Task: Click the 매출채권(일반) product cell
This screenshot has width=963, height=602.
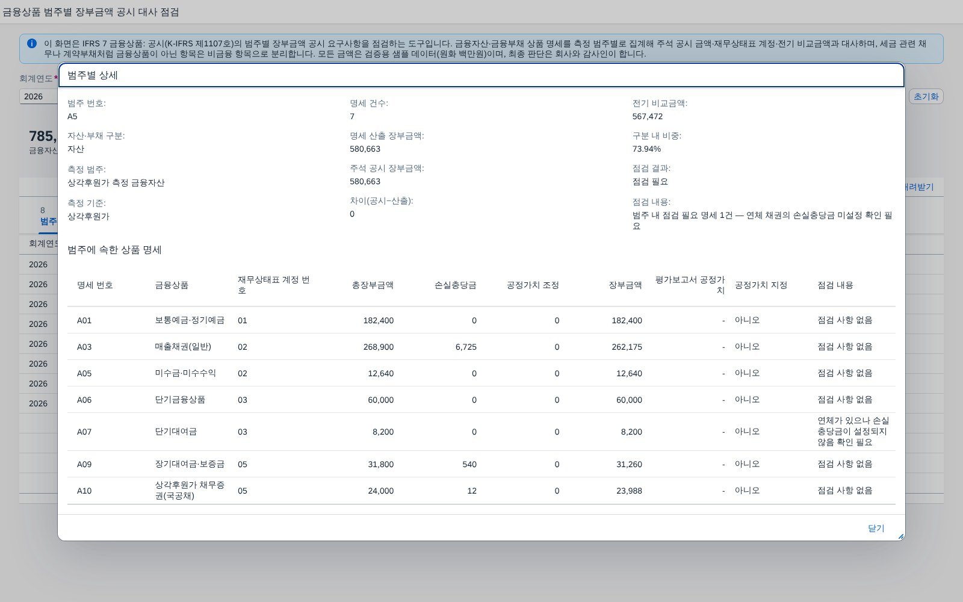Action: click(x=183, y=347)
